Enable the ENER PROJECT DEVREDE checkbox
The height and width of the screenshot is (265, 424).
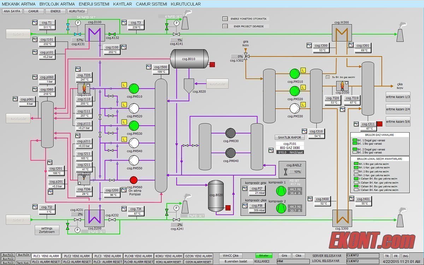225,26
